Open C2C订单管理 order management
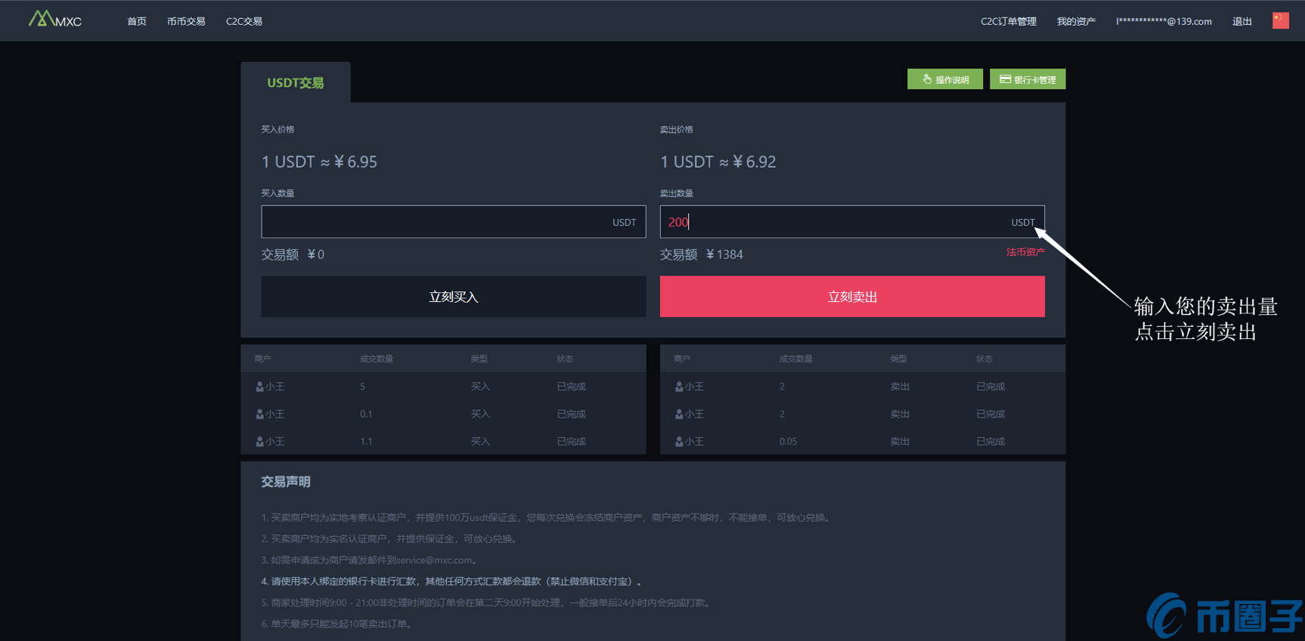This screenshot has height=641, width=1305. 1008,21
